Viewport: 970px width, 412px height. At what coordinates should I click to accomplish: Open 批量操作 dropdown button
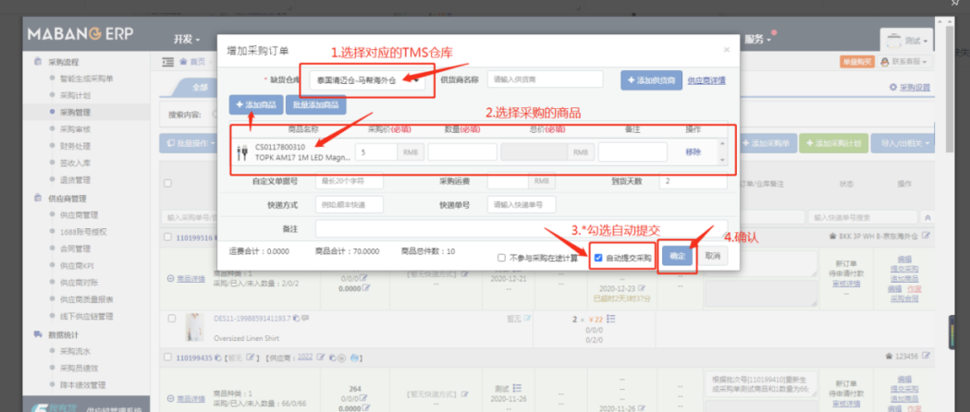[x=189, y=142]
